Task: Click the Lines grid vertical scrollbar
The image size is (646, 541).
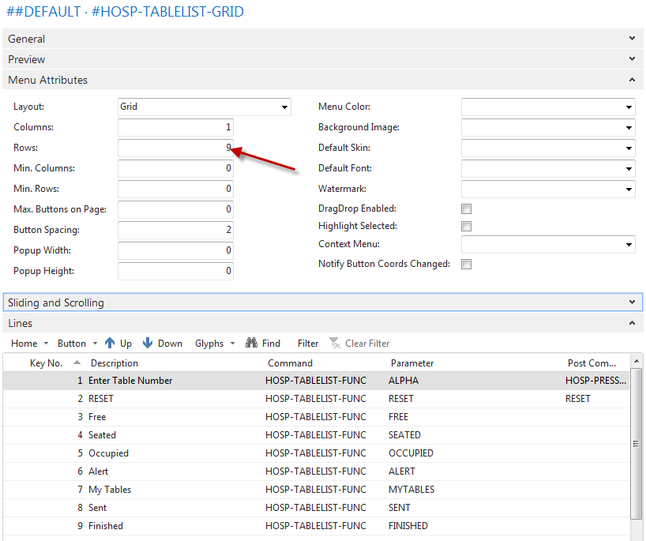Action: (636, 444)
